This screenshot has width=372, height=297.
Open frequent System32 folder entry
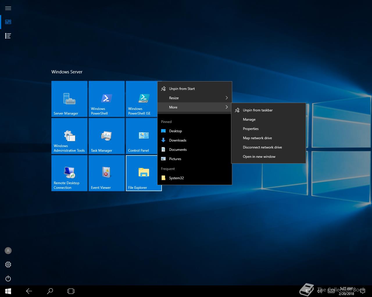(195, 178)
